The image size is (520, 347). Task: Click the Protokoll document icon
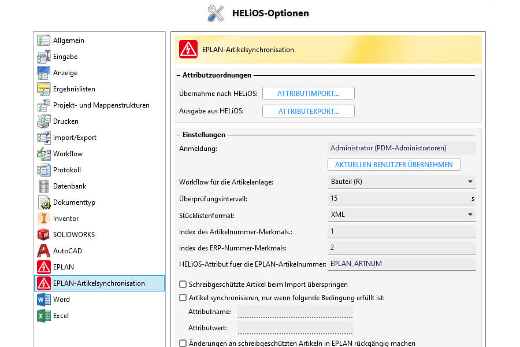[x=43, y=170]
